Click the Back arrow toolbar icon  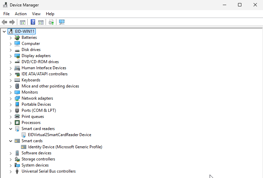pyautogui.click(x=4, y=22)
